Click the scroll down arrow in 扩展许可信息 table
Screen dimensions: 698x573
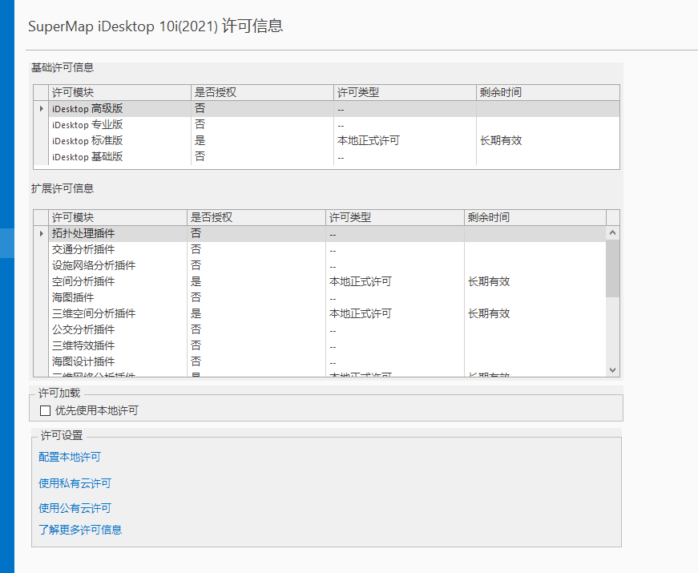coord(612,370)
